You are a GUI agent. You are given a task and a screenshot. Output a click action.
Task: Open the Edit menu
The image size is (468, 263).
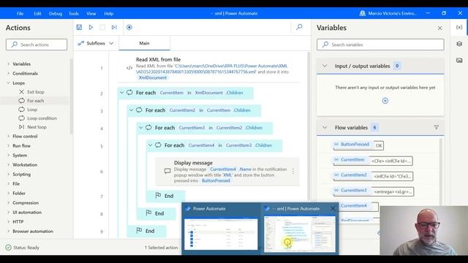coord(37,13)
